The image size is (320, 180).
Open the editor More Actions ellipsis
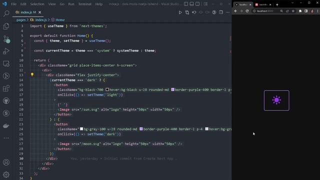pos(227,12)
